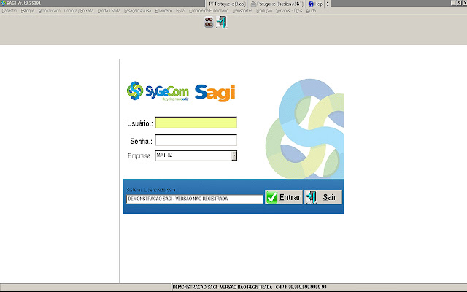Click the orange Sagi logo
Viewport: 467px width, 292px height.
pos(215,93)
